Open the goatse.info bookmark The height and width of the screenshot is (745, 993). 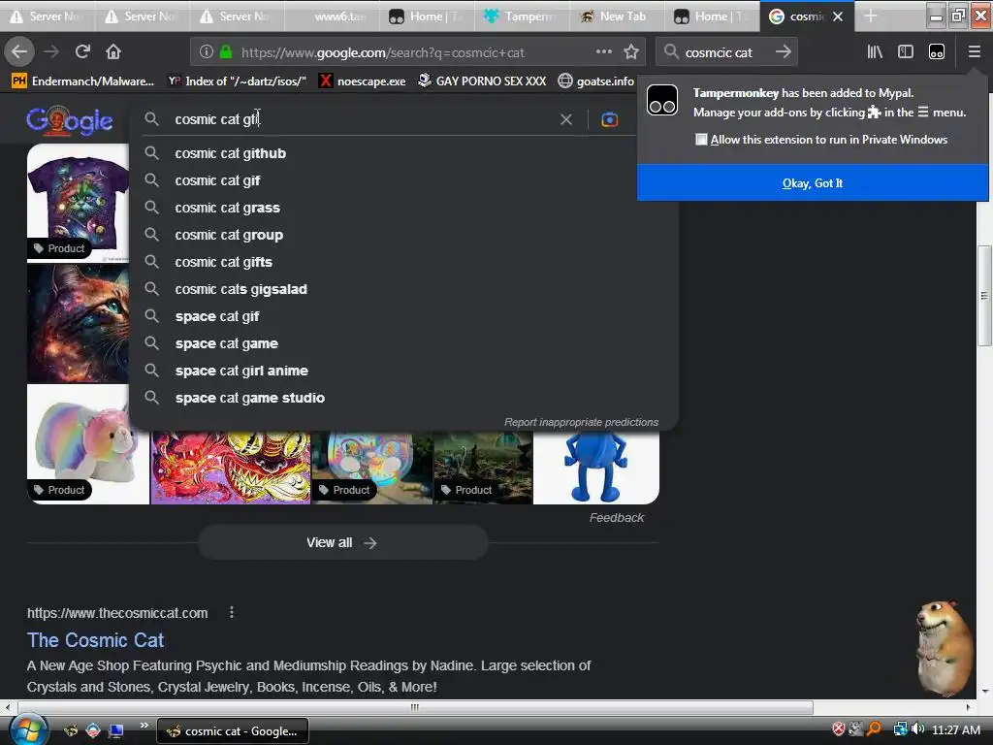click(596, 81)
